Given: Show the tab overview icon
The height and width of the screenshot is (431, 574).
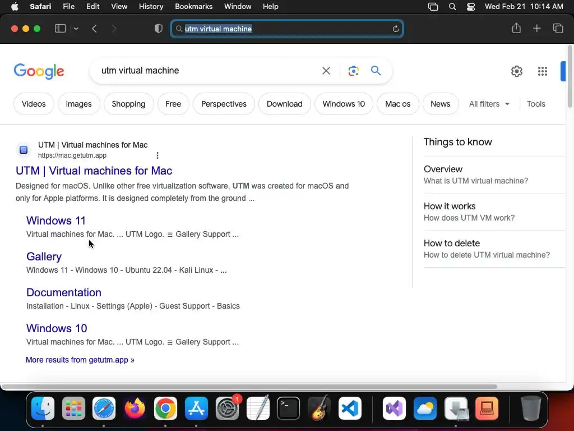Looking at the screenshot, I should click(558, 28).
